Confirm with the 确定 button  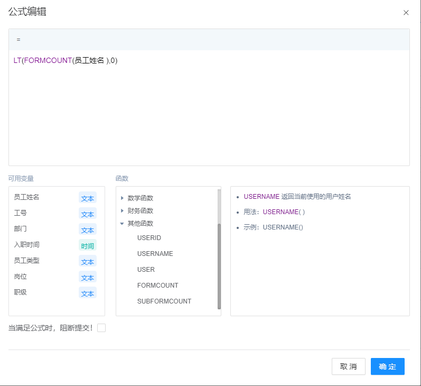tap(387, 366)
